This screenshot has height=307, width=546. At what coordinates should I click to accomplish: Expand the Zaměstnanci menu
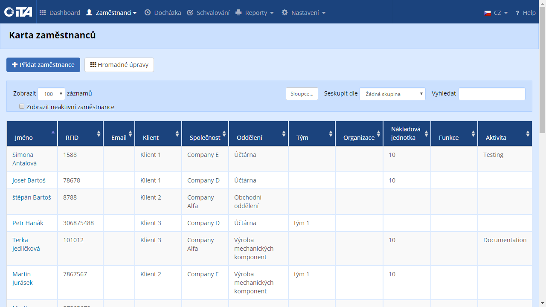point(112,13)
